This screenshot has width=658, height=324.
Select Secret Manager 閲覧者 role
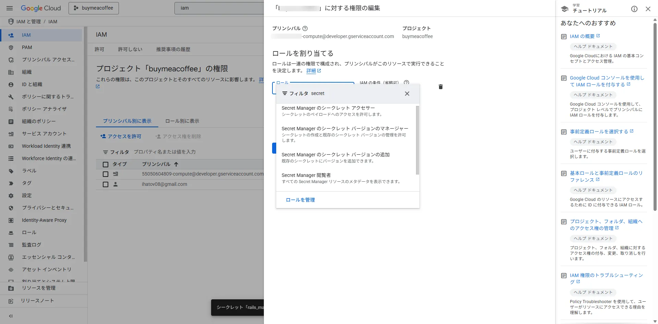tap(346, 178)
